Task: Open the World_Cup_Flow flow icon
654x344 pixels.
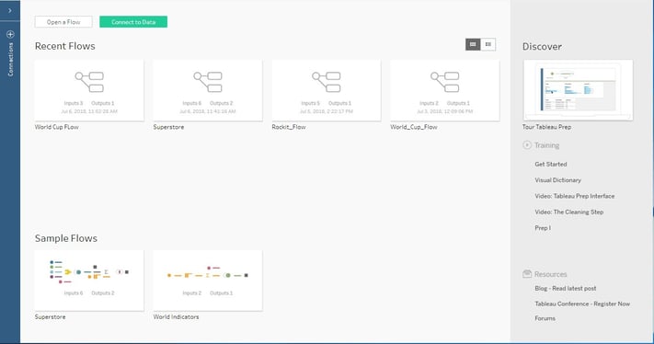Action: [x=444, y=82]
